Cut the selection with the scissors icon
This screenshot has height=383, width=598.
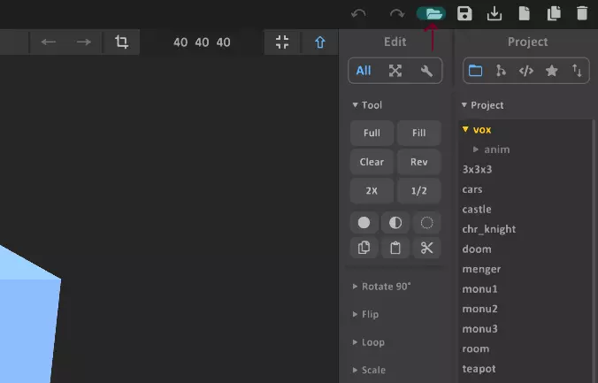point(426,248)
